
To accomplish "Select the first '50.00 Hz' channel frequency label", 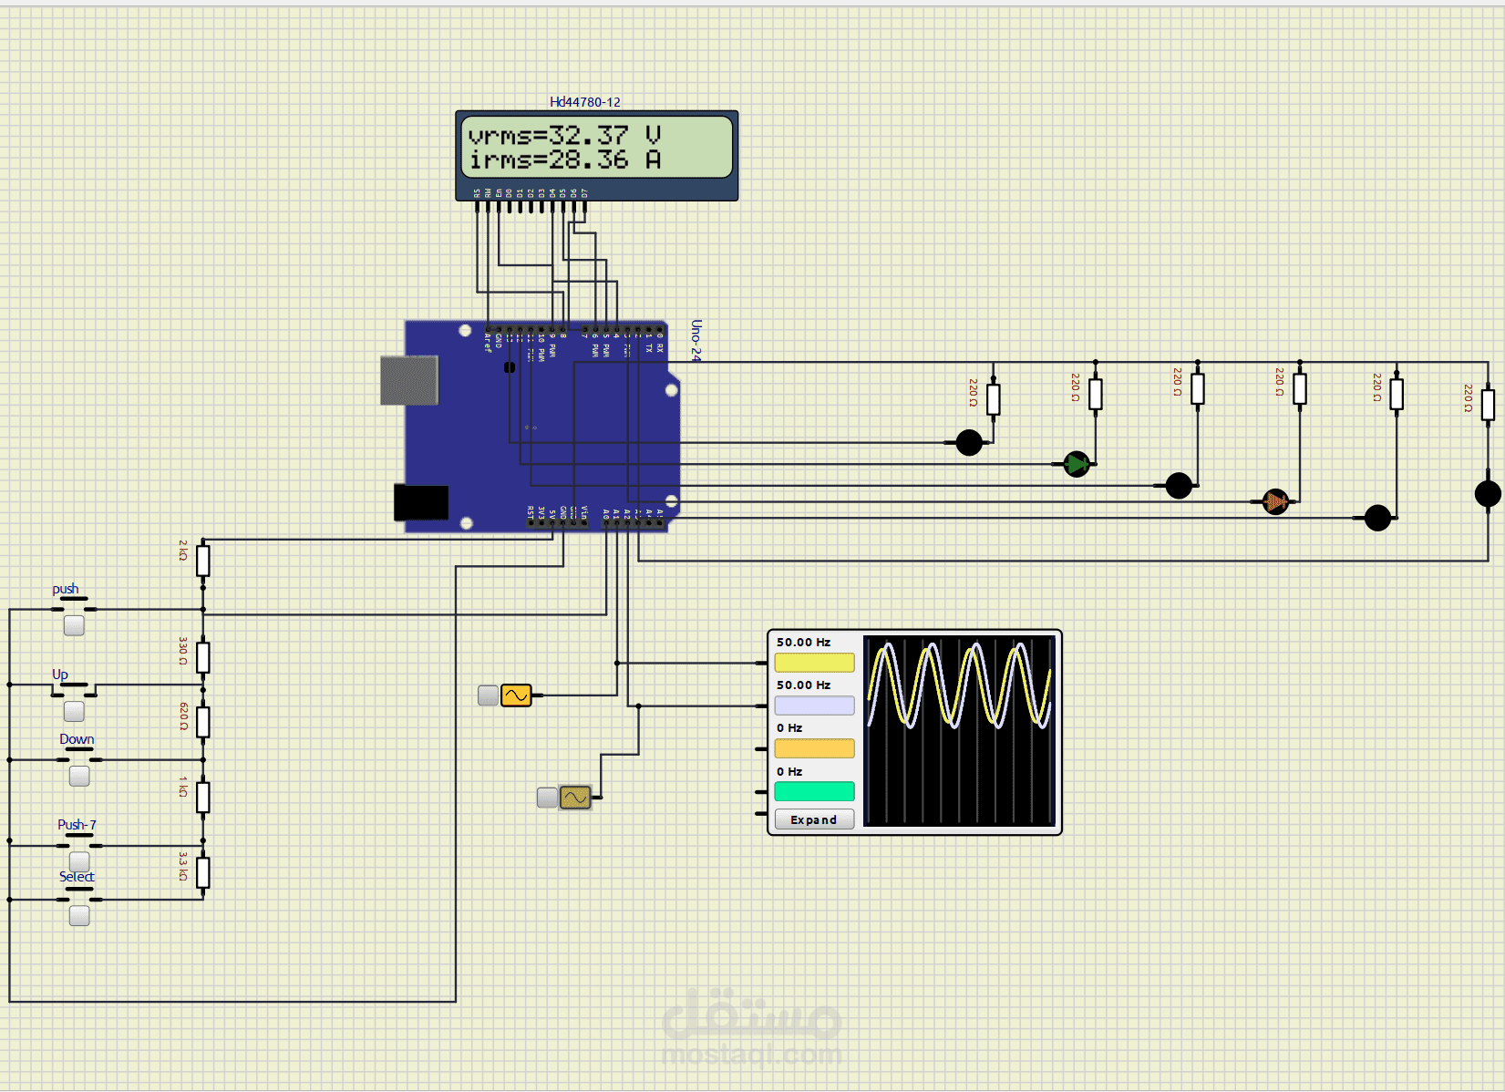I will [x=803, y=642].
